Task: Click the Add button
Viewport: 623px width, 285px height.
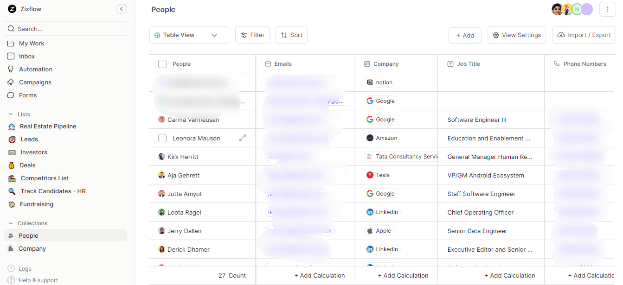Action: (x=465, y=35)
